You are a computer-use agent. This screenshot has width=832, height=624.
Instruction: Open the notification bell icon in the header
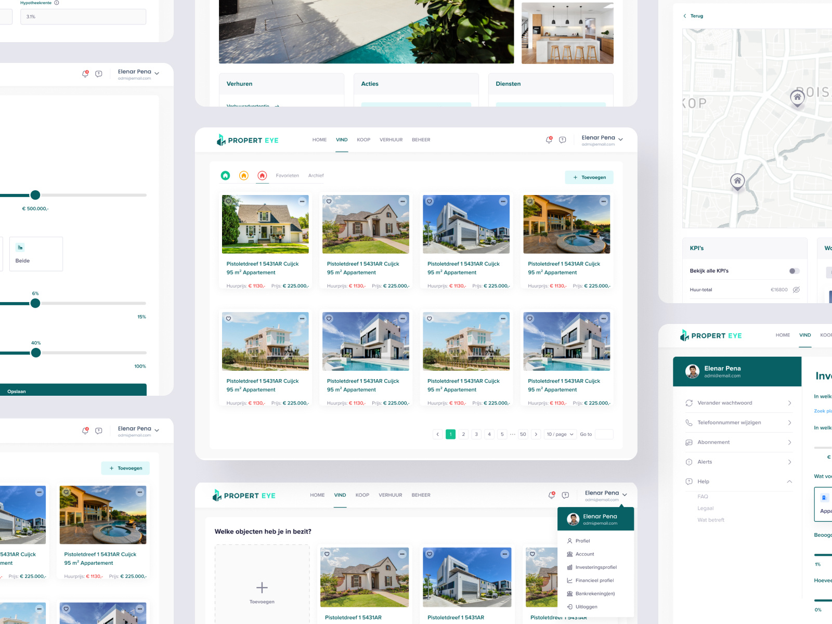548,139
